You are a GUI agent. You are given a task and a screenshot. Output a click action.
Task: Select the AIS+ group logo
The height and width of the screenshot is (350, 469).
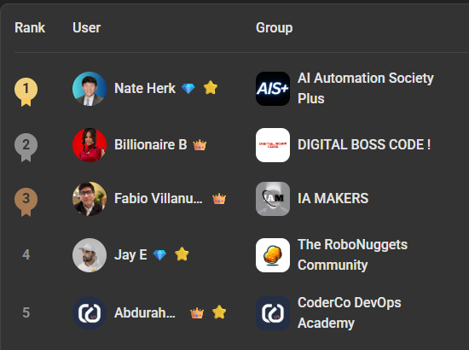[273, 89]
